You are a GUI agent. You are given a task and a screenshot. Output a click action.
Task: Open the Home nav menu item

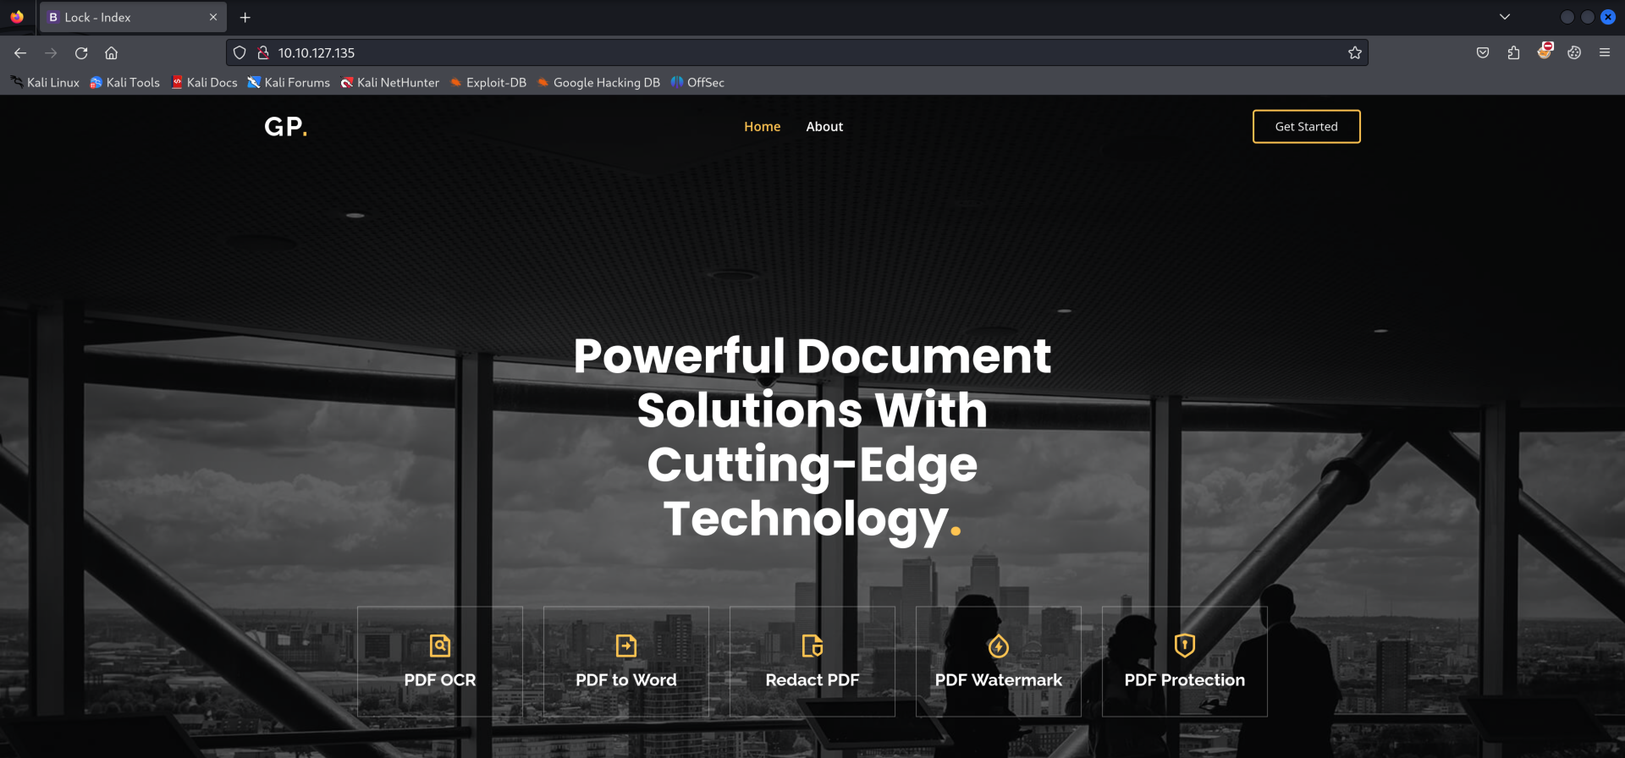tap(762, 127)
